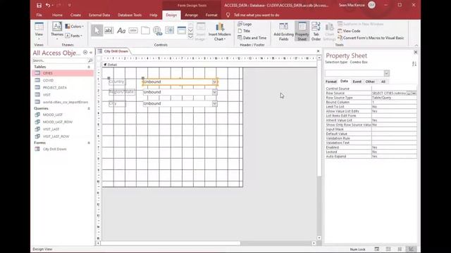This screenshot has width=451, height=253.
Task: Switch to the Arrange ribbon tab
Action: (191, 15)
